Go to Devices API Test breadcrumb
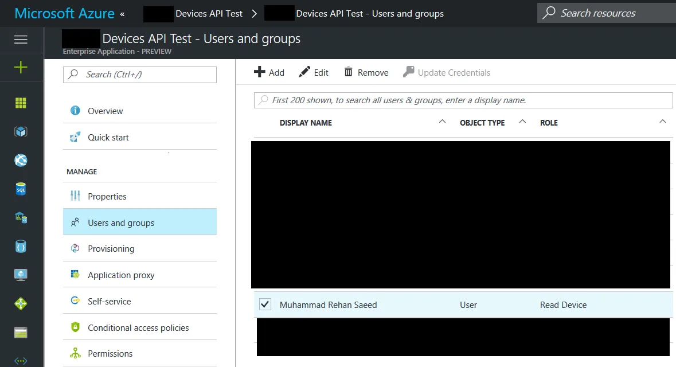The image size is (676, 367). 209,14
